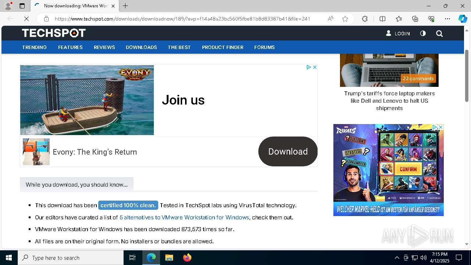Open the Windows Start menu
Screen dimensions: 471x265
pos(9,258)
